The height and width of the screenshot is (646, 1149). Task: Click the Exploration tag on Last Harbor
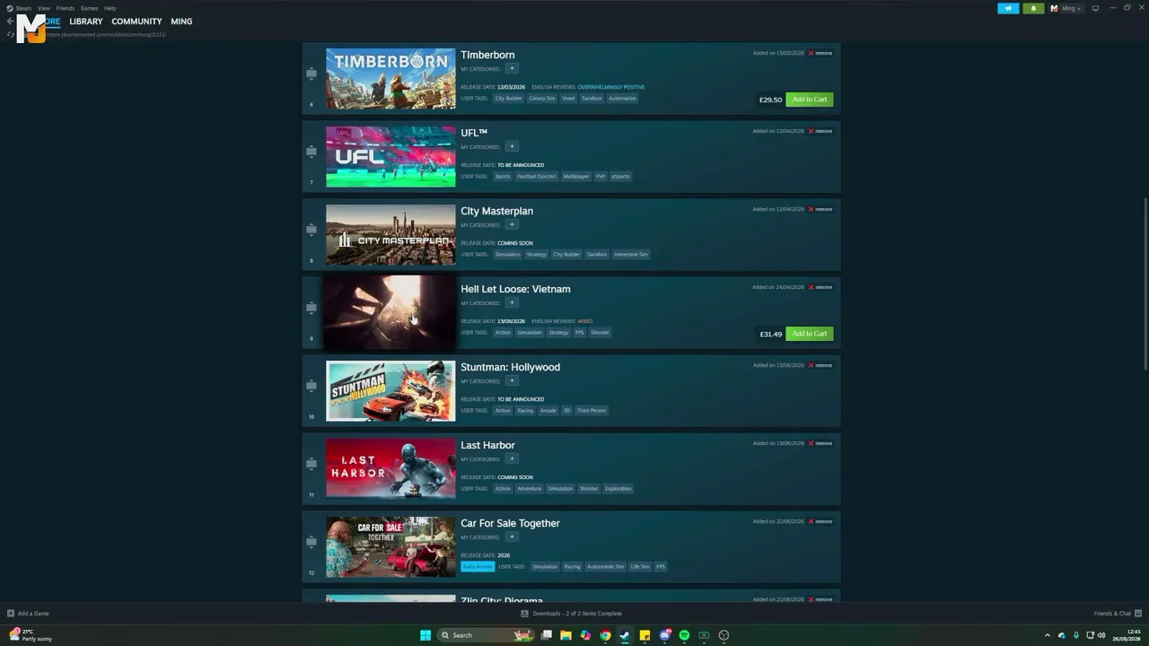pos(618,489)
